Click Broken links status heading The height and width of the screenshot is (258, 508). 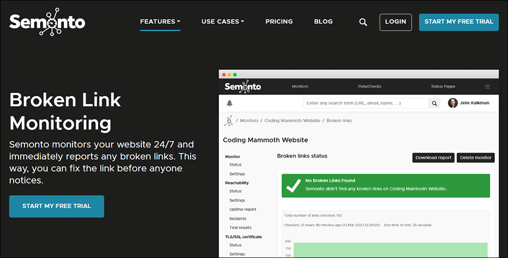pyautogui.click(x=302, y=156)
